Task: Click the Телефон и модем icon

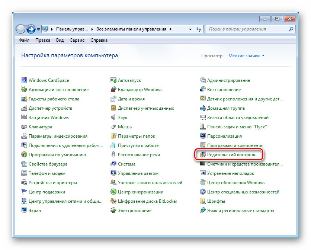Action: pos(24,173)
